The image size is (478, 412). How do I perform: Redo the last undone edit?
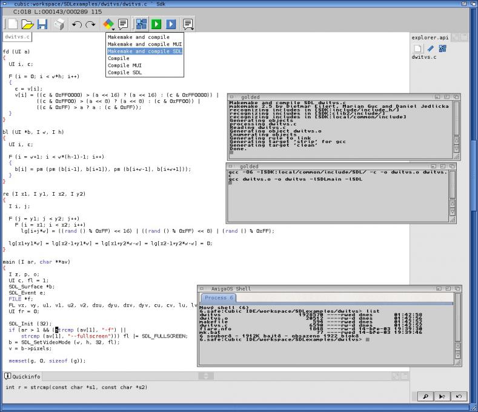[x=90, y=24]
